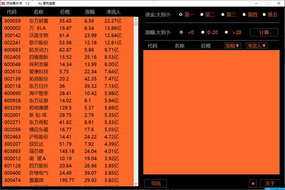Select the 第一 capital rank option

[187, 15]
